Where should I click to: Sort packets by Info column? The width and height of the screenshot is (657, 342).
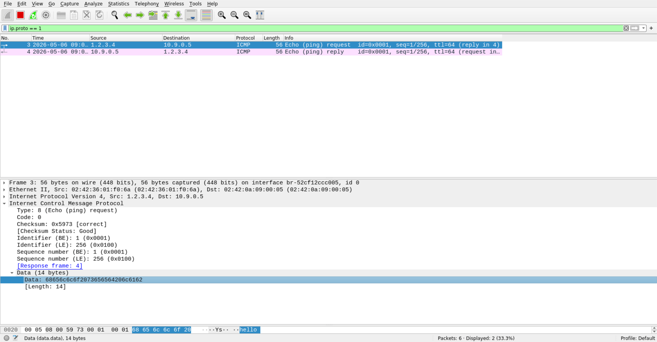pyautogui.click(x=393, y=38)
